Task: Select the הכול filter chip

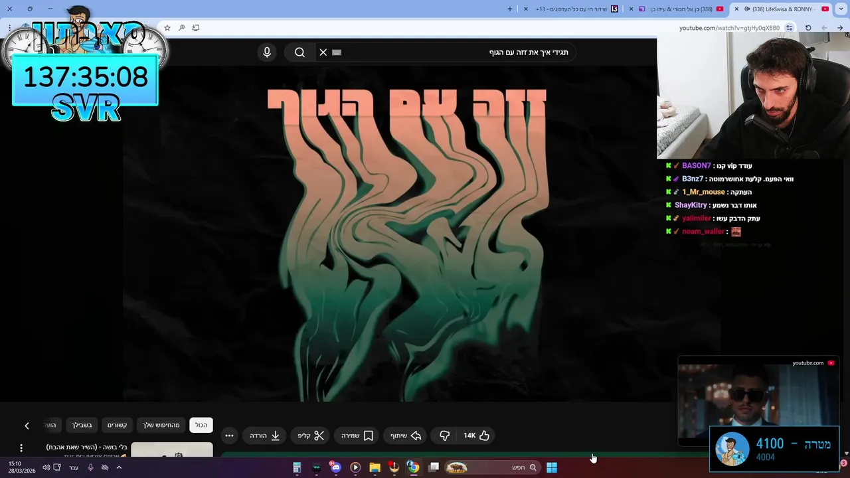Action: 201,425
